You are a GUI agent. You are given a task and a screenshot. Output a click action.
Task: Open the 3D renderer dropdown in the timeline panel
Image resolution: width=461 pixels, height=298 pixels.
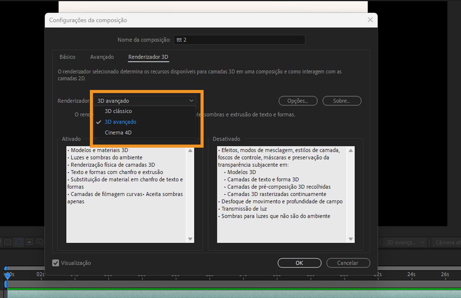point(404,242)
